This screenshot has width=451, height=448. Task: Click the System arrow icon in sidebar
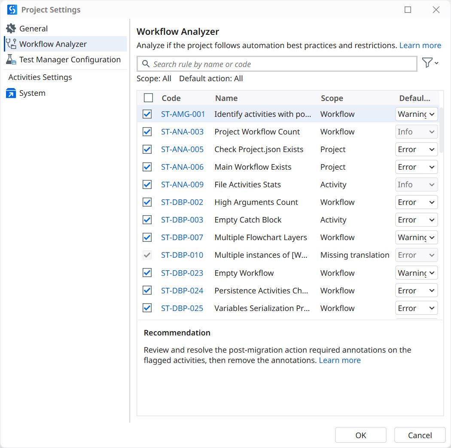(x=11, y=93)
